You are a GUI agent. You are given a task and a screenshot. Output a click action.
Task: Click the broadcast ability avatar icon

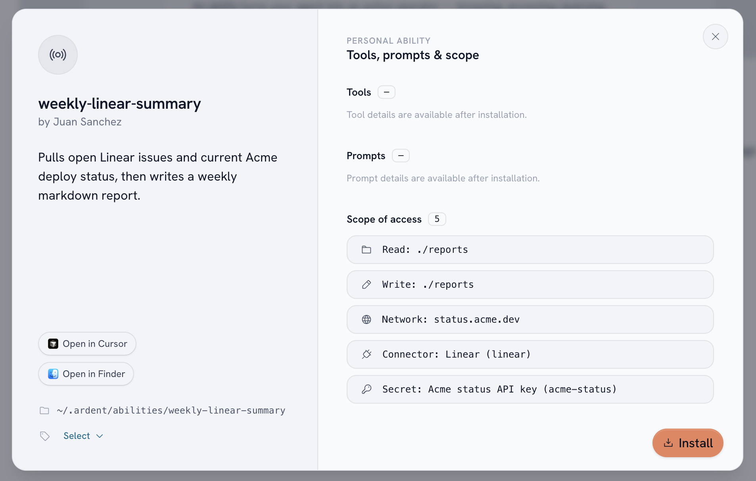click(58, 55)
